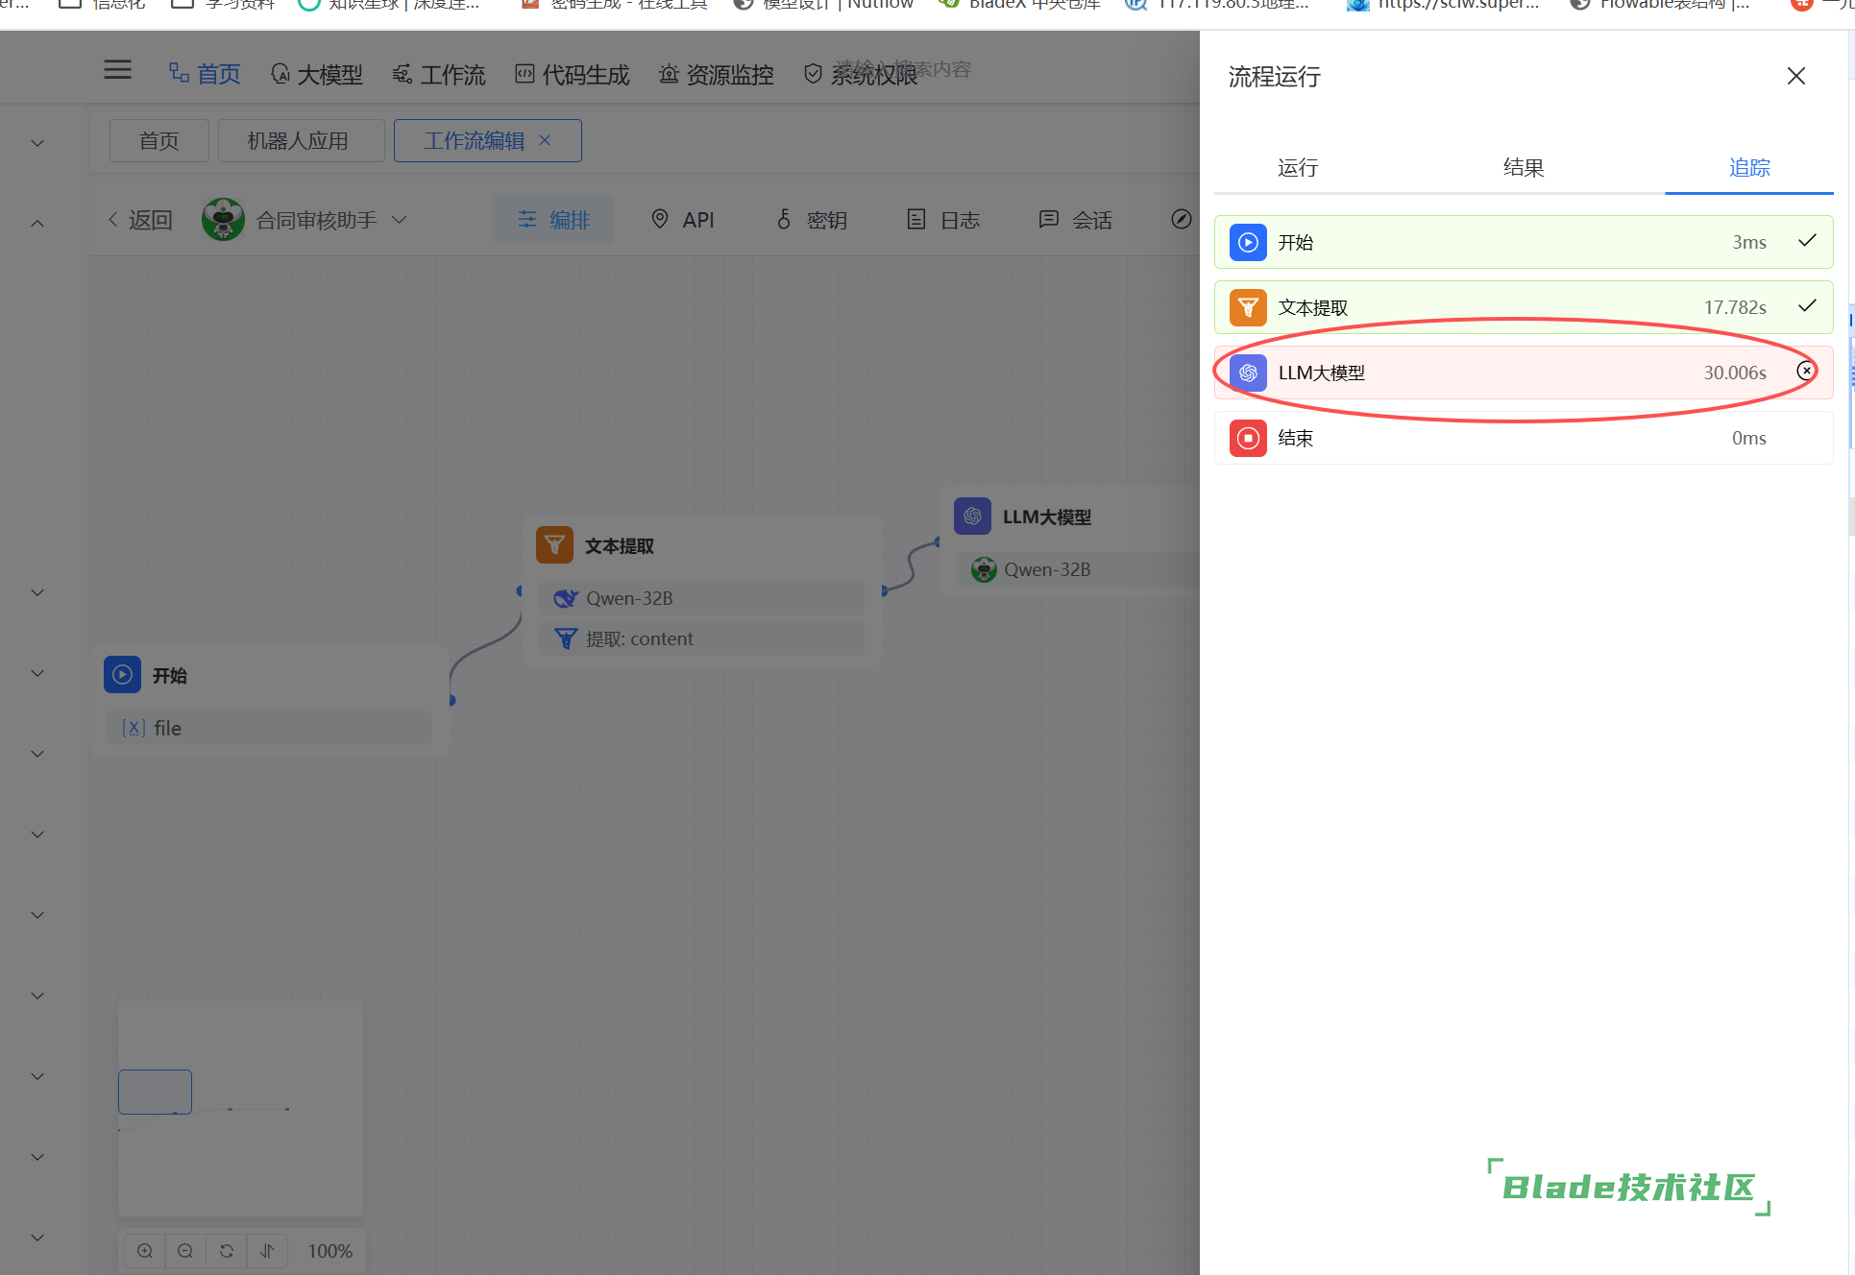The width and height of the screenshot is (1855, 1275).
Task: Expand the LLM大模型 trace row
Action: tap(1524, 373)
